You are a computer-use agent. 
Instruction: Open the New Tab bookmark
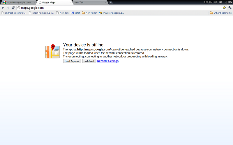62,13
